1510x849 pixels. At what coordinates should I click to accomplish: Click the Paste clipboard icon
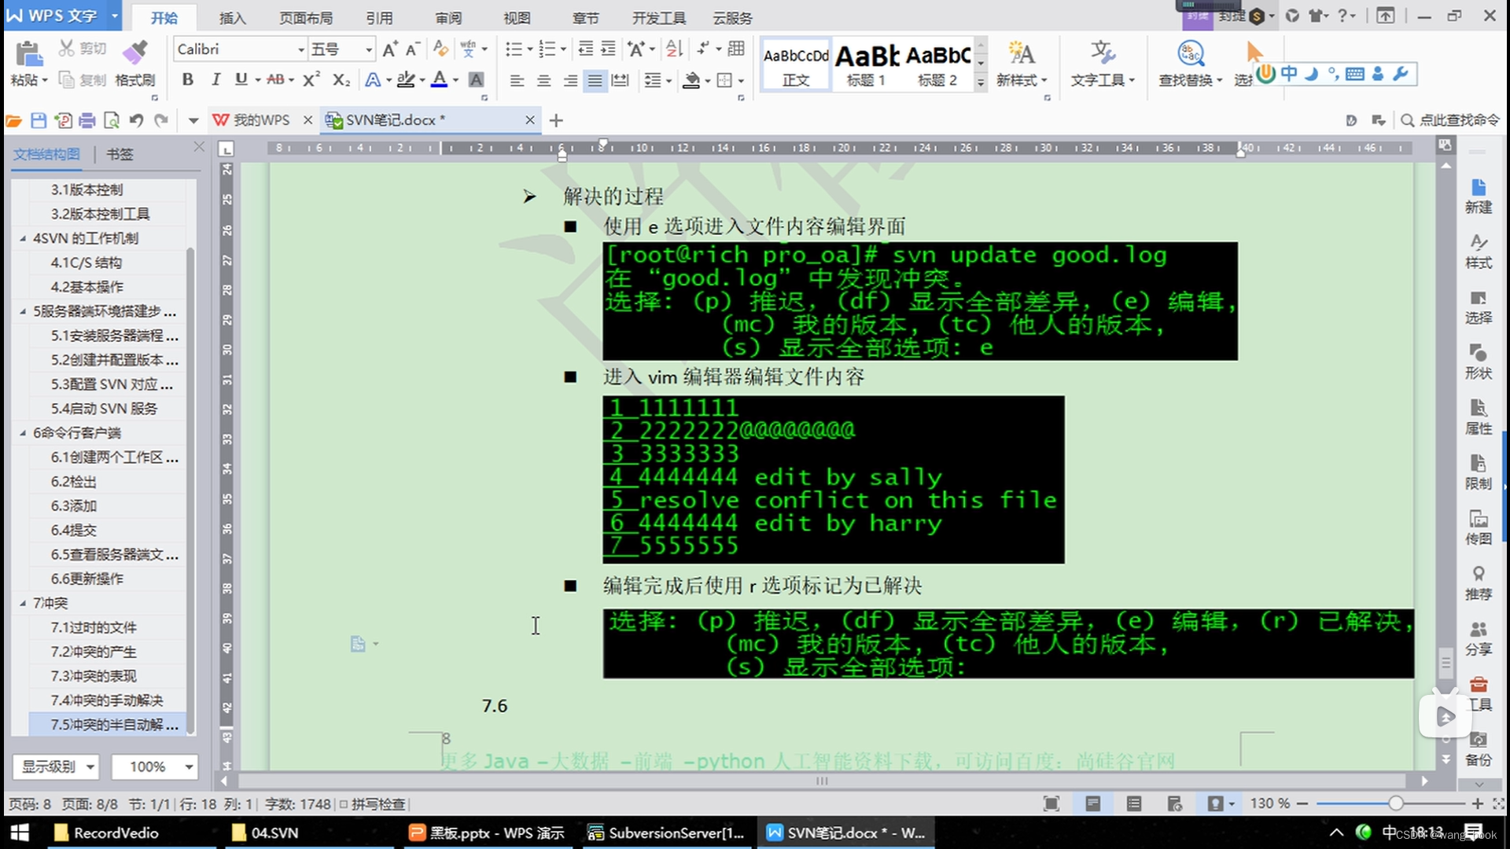tap(29, 54)
